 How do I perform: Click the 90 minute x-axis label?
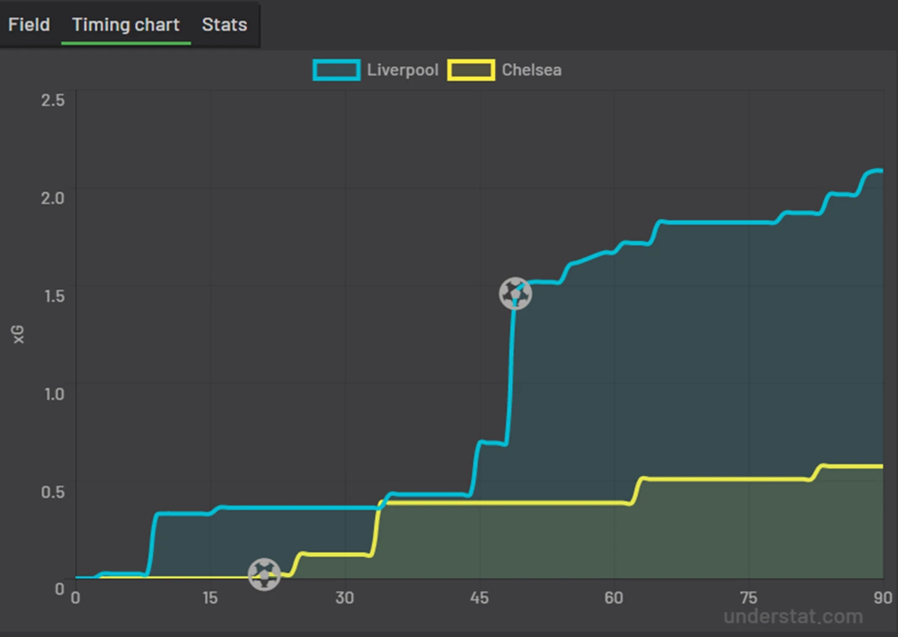883,598
